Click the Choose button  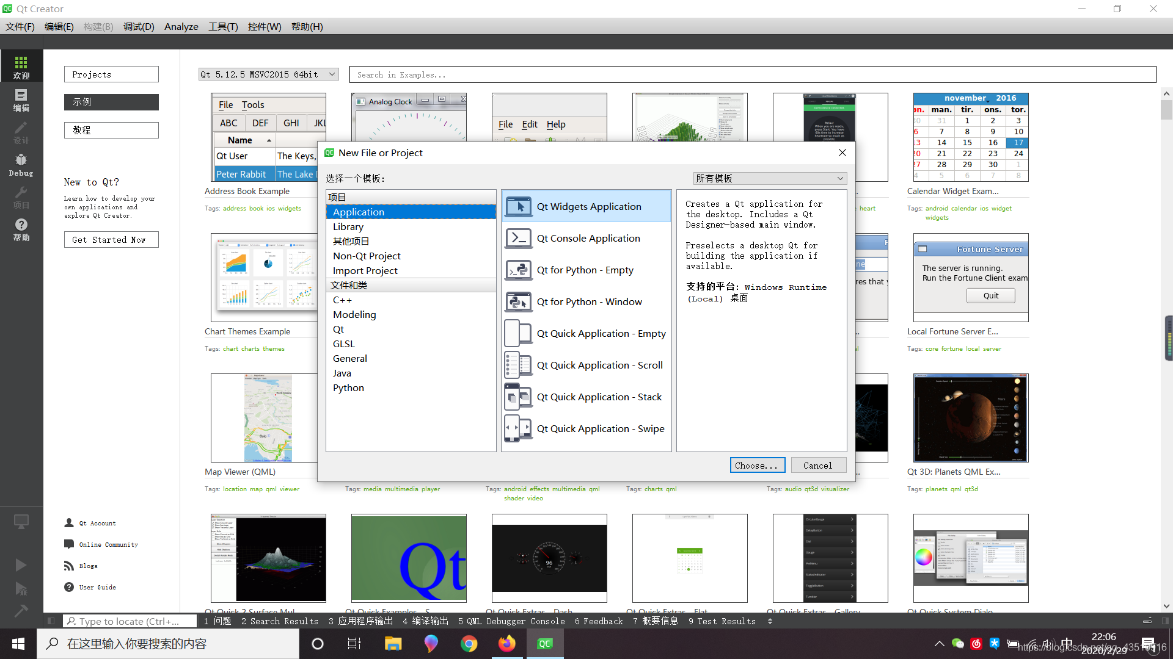[x=756, y=465]
